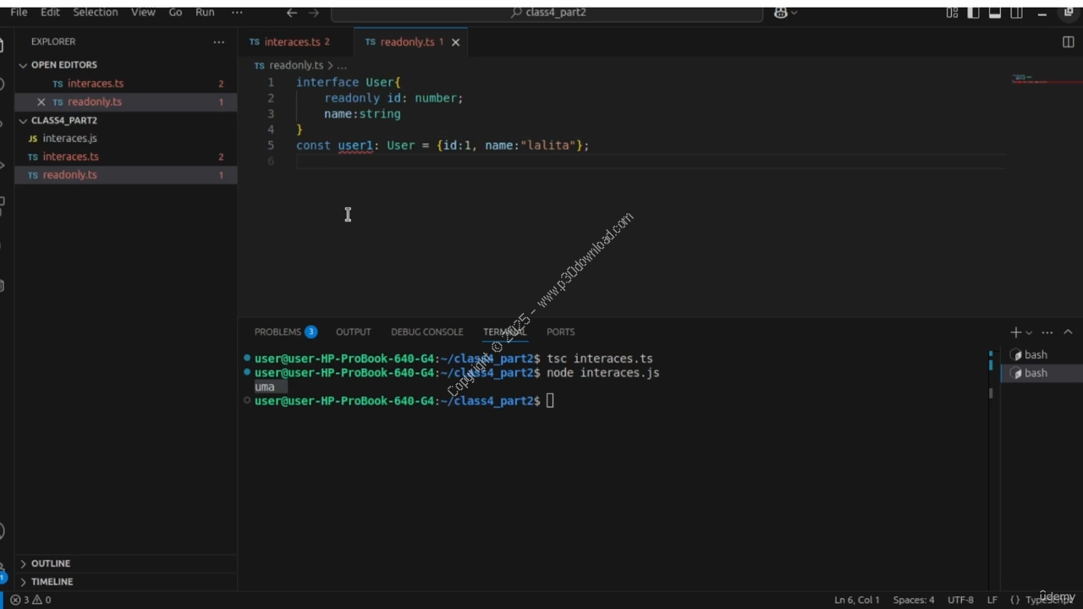
Task: Click the 'uma' terminal output
Action: pos(265,387)
